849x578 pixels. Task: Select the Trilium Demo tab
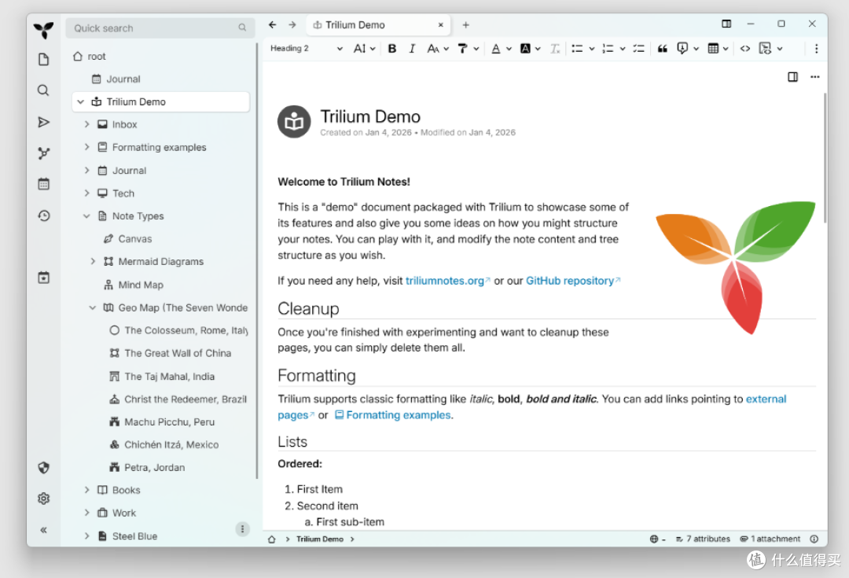(x=378, y=25)
